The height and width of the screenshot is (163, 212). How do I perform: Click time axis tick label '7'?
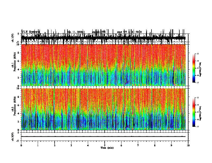[x=138, y=145]
